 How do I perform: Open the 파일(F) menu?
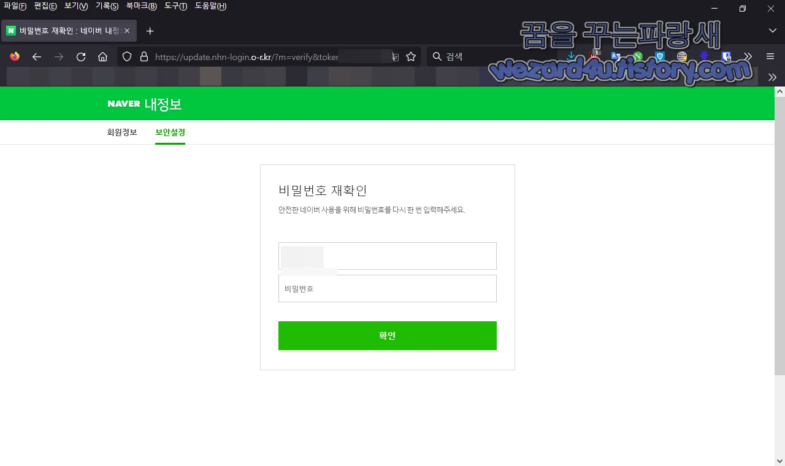pyautogui.click(x=15, y=6)
